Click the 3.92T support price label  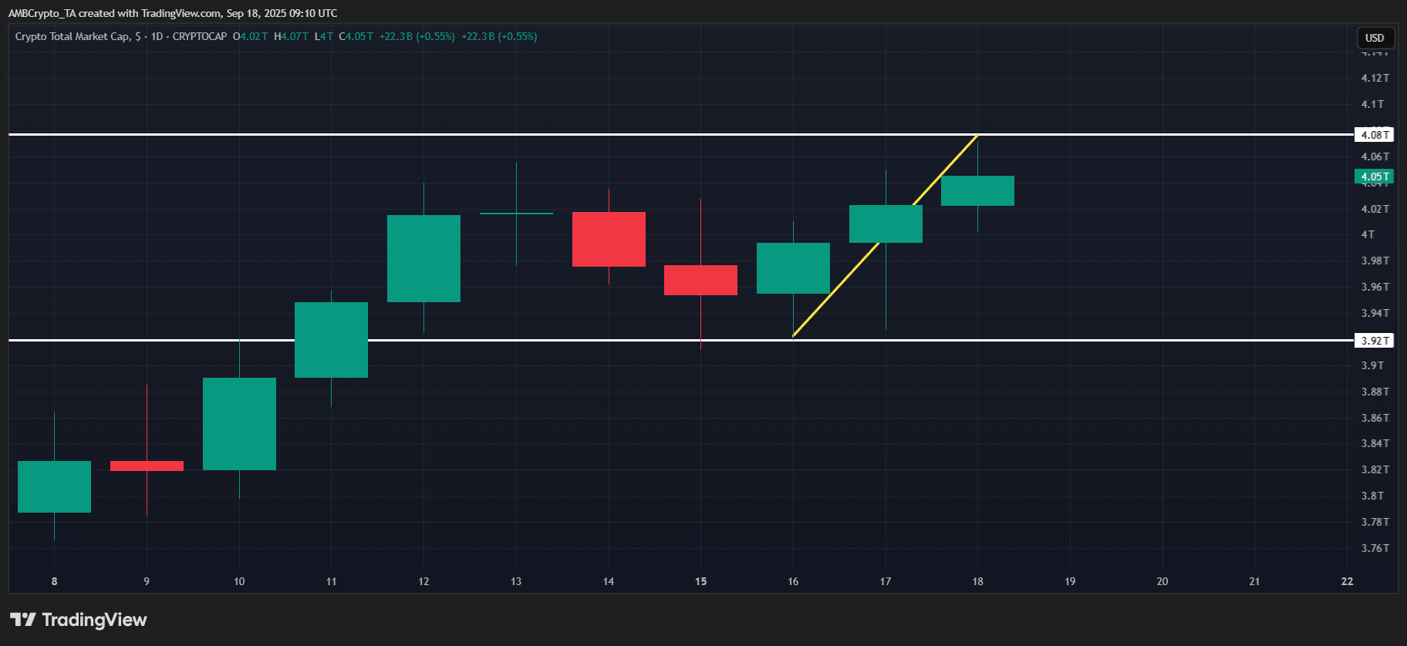[x=1375, y=341]
